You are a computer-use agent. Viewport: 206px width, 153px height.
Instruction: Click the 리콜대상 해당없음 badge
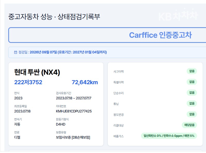point(189,125)
